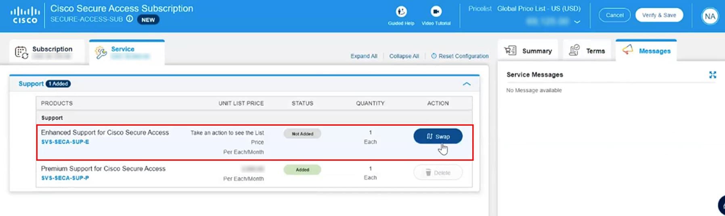Click the "Not Added" status badge
Screen dimensions: 725x216
(302, 133)
